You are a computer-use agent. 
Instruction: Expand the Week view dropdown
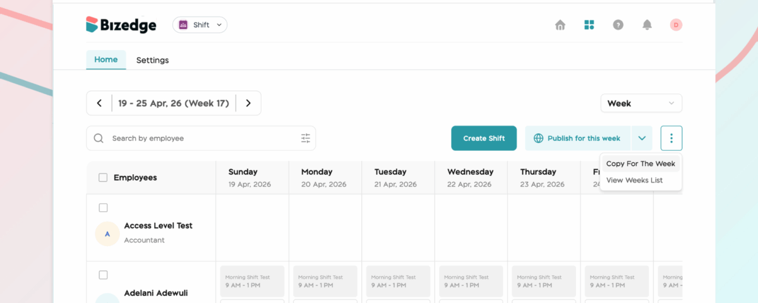[641, 103]
